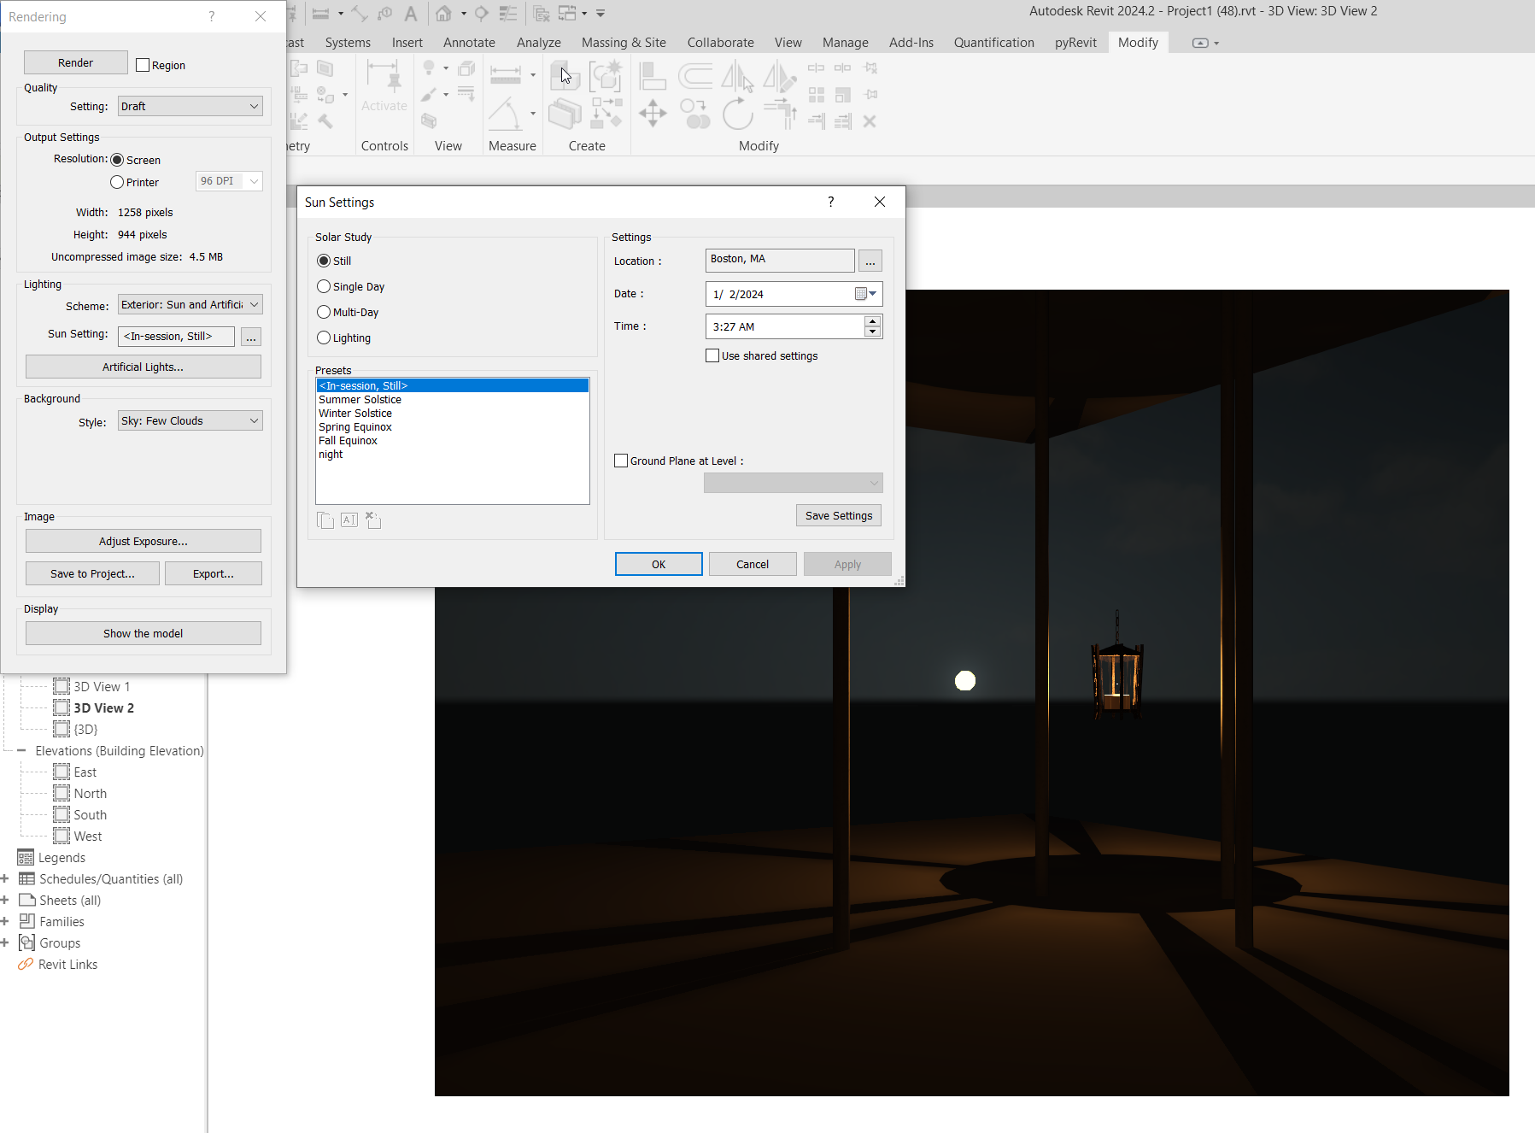Collapse Elevations (Building Elevation) in Project Browser

pyautogui.click(x=21, y=750)
